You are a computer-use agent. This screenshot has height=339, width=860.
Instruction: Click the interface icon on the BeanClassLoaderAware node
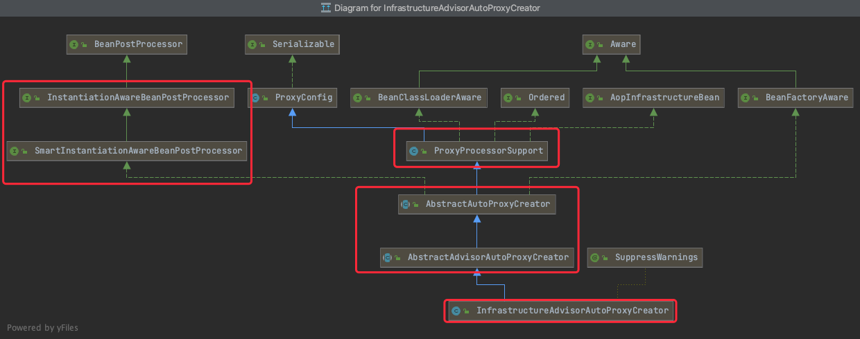[358, 98]
